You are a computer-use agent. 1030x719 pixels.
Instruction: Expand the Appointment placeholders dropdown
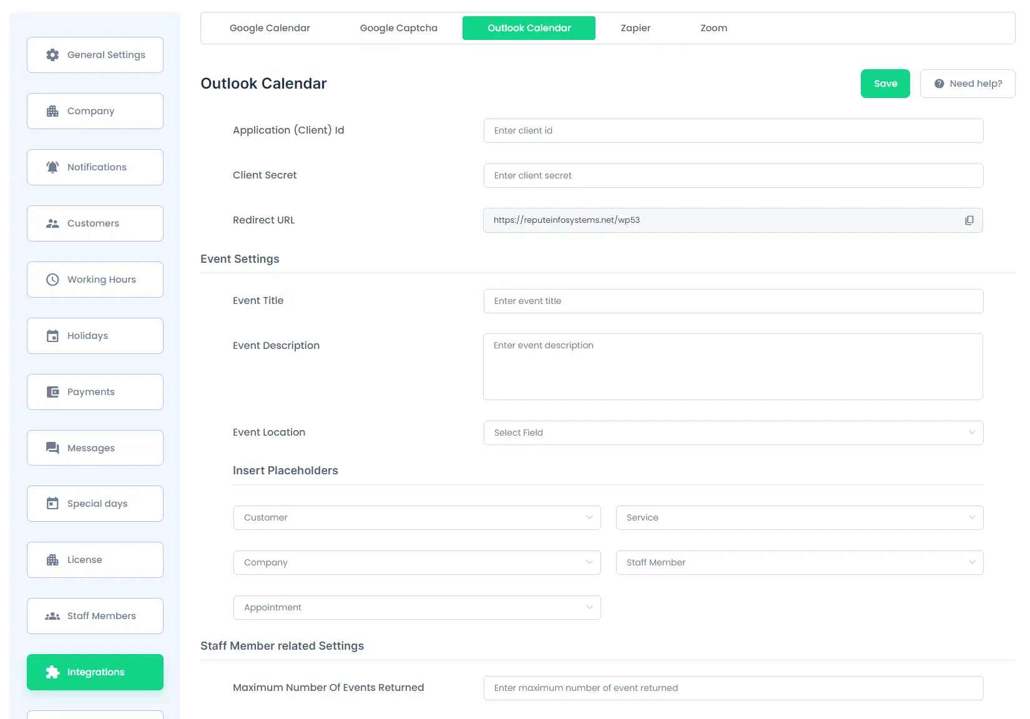coord(417,607)
